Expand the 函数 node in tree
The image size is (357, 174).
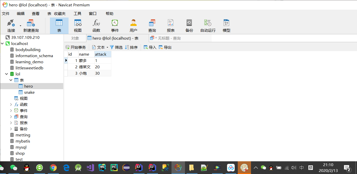pyautogui.click(x=11, y=105)
